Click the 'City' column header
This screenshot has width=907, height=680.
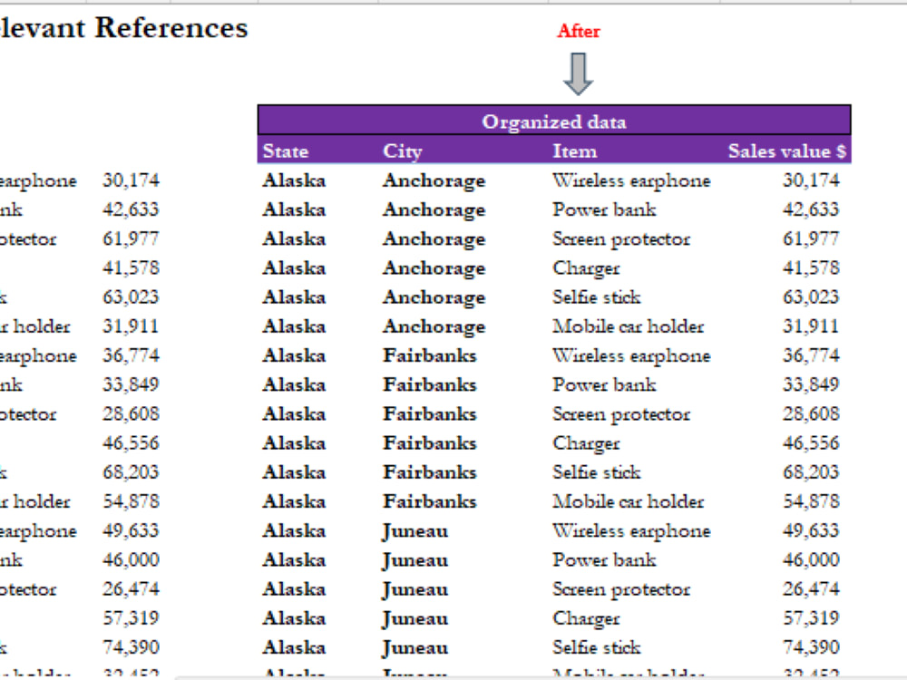(x=402, y=151)
